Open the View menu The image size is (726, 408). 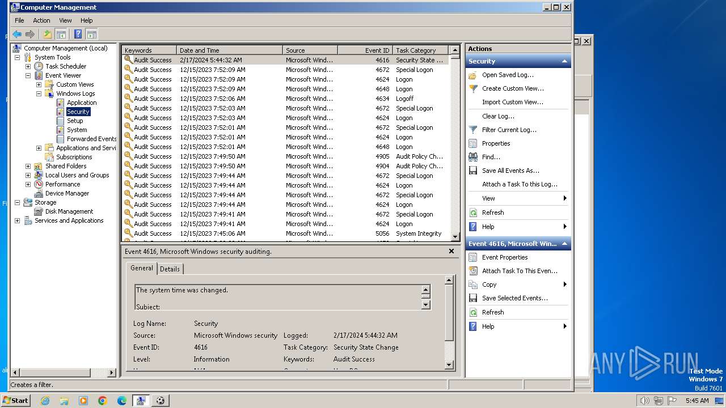66,20
